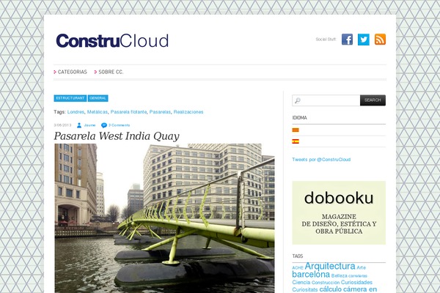
Task: Open the Realizaciones tag link
Action: pos(188,112)
